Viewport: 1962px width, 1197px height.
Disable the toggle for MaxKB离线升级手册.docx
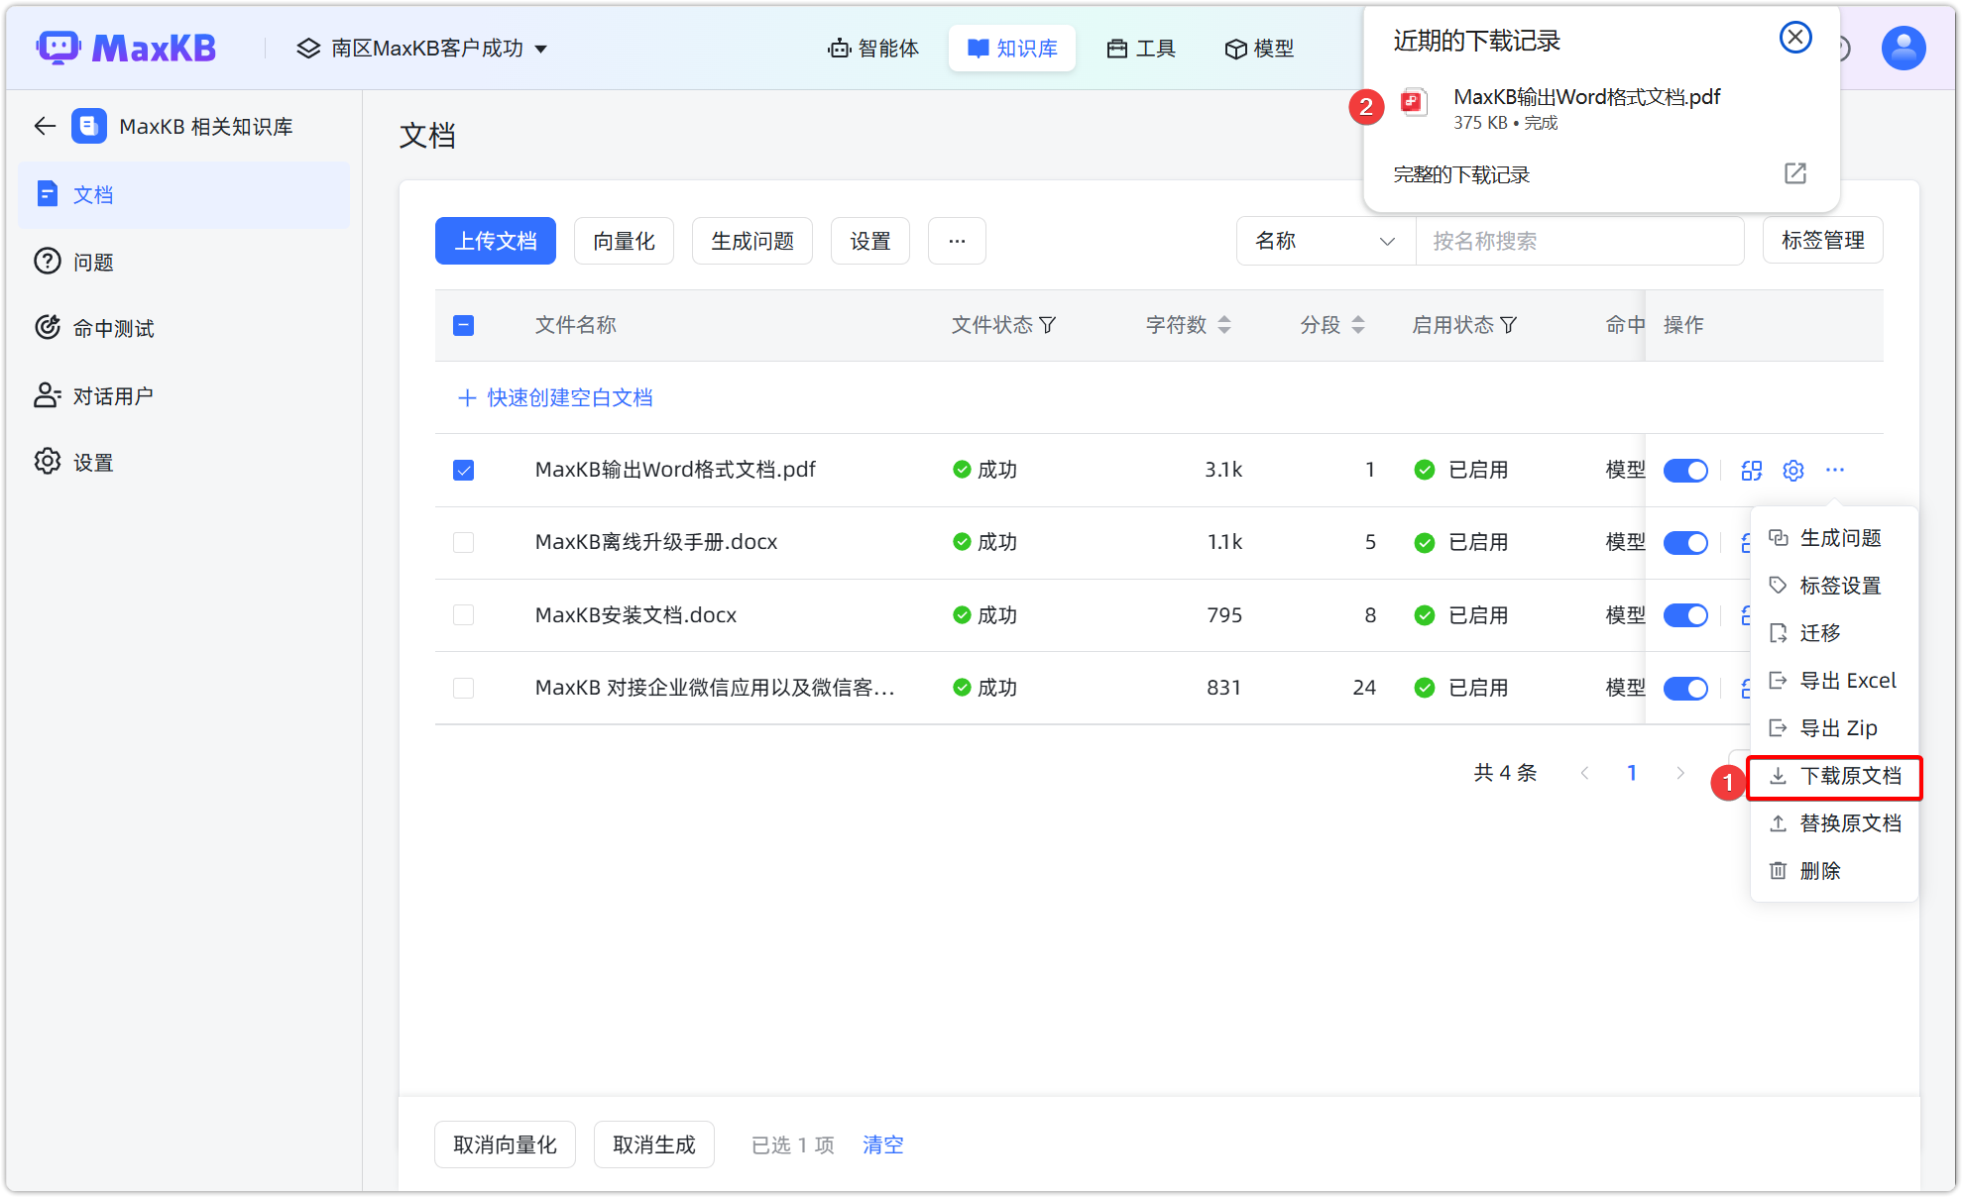1685,542
